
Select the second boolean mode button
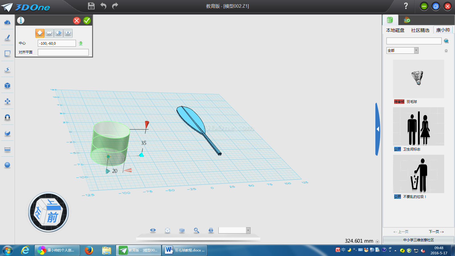click(49, 33)
